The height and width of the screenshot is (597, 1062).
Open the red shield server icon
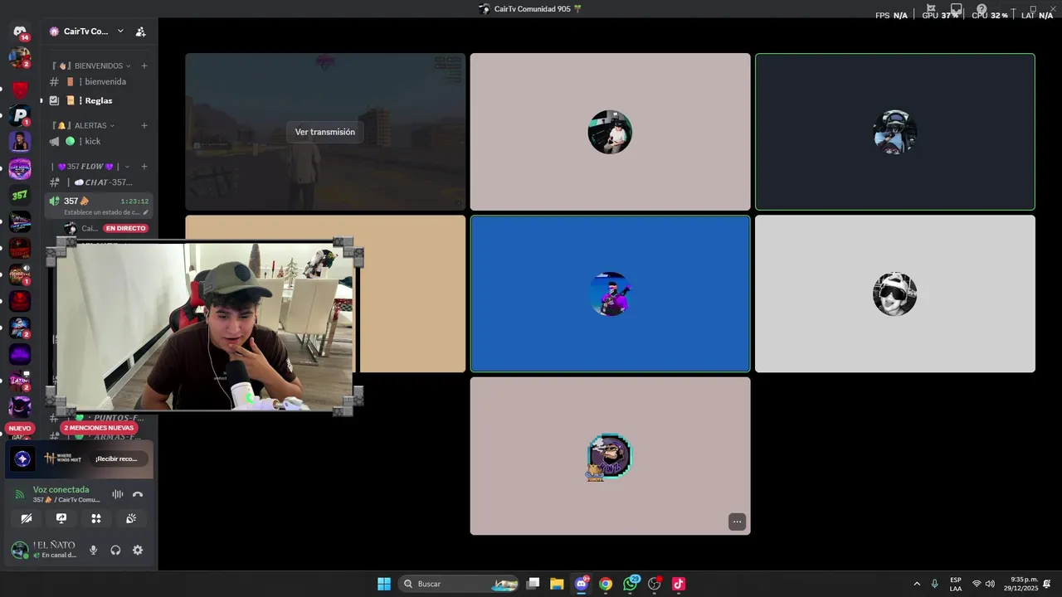20,89
